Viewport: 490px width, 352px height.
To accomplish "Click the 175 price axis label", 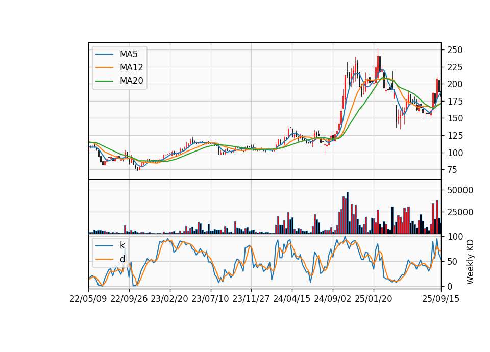I will [x=455, y=102].
